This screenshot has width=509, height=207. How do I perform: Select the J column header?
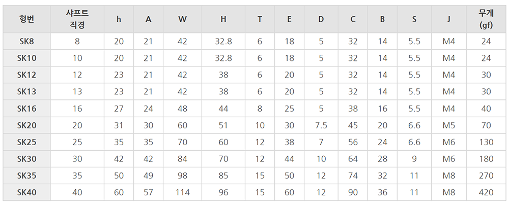449,19
